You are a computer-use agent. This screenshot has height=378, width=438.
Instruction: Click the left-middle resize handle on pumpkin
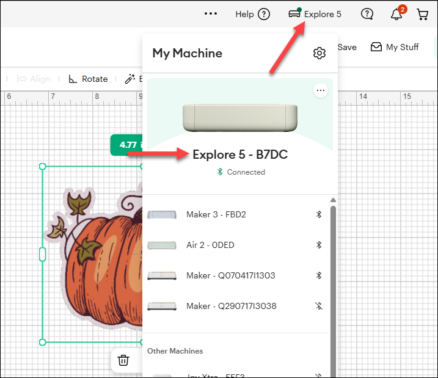[43, 254]
